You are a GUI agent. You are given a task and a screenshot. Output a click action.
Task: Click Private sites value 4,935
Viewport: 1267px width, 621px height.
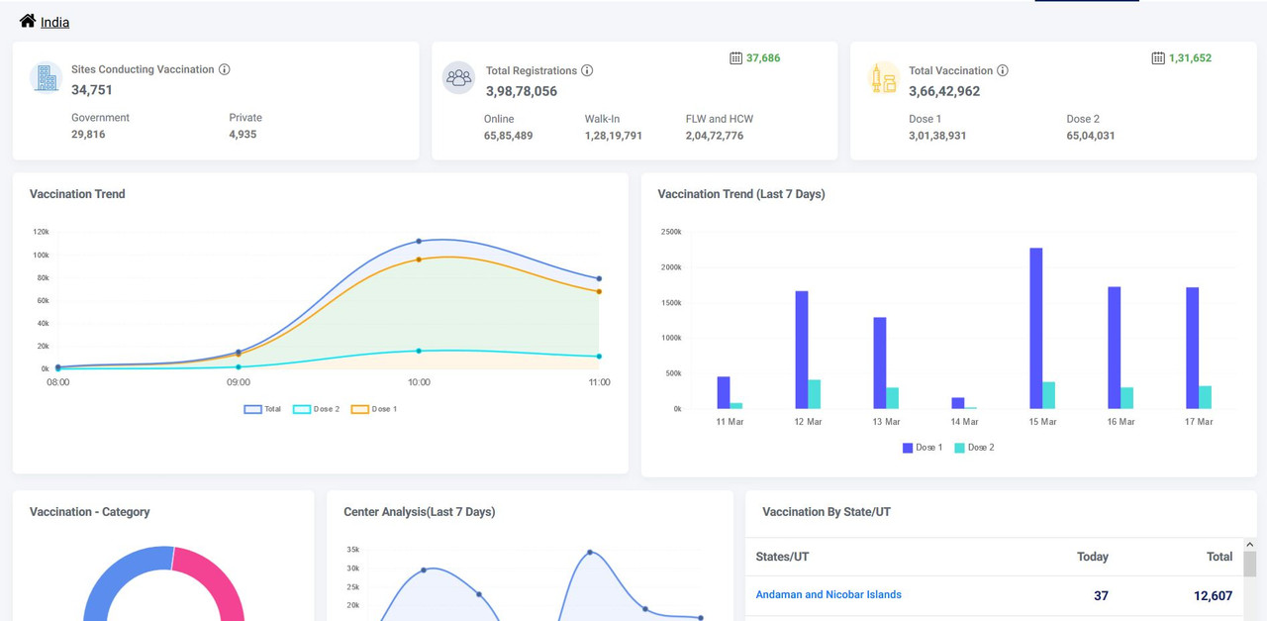(243, 135)
